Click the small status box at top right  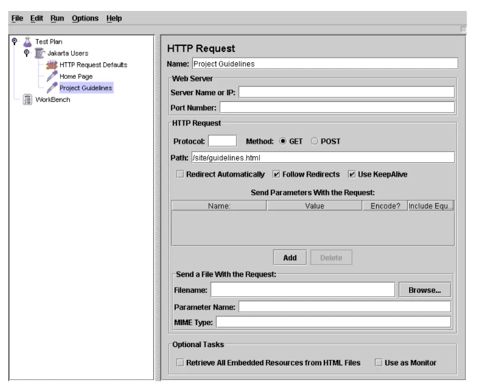point(463,29)
